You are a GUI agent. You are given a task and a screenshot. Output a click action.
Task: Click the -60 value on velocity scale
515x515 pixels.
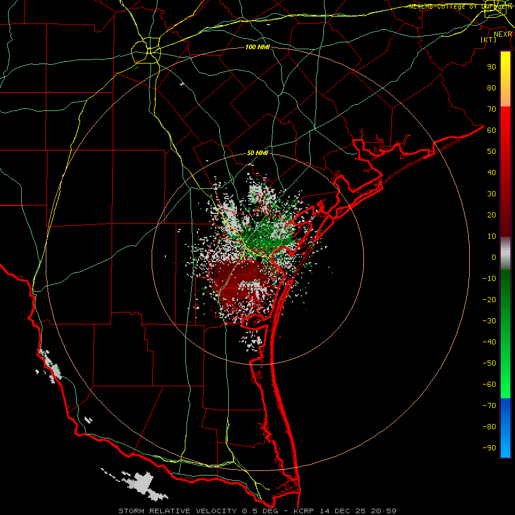pyautogui.click(x=489, y=385)
